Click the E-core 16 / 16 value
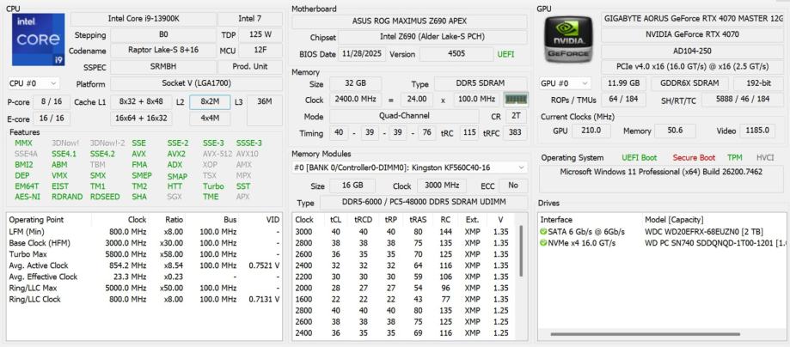 pos(52,119)
